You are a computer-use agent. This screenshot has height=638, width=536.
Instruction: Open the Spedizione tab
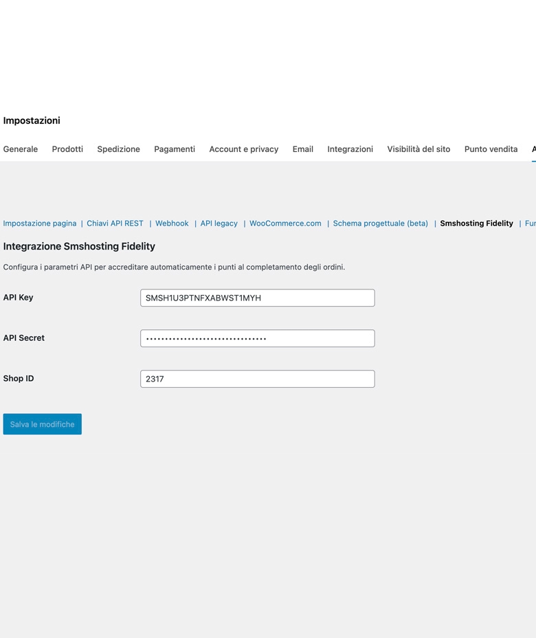pos(118,149)
